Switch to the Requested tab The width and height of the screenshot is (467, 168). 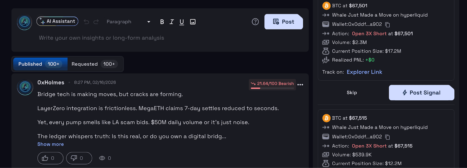pos(94,64)
